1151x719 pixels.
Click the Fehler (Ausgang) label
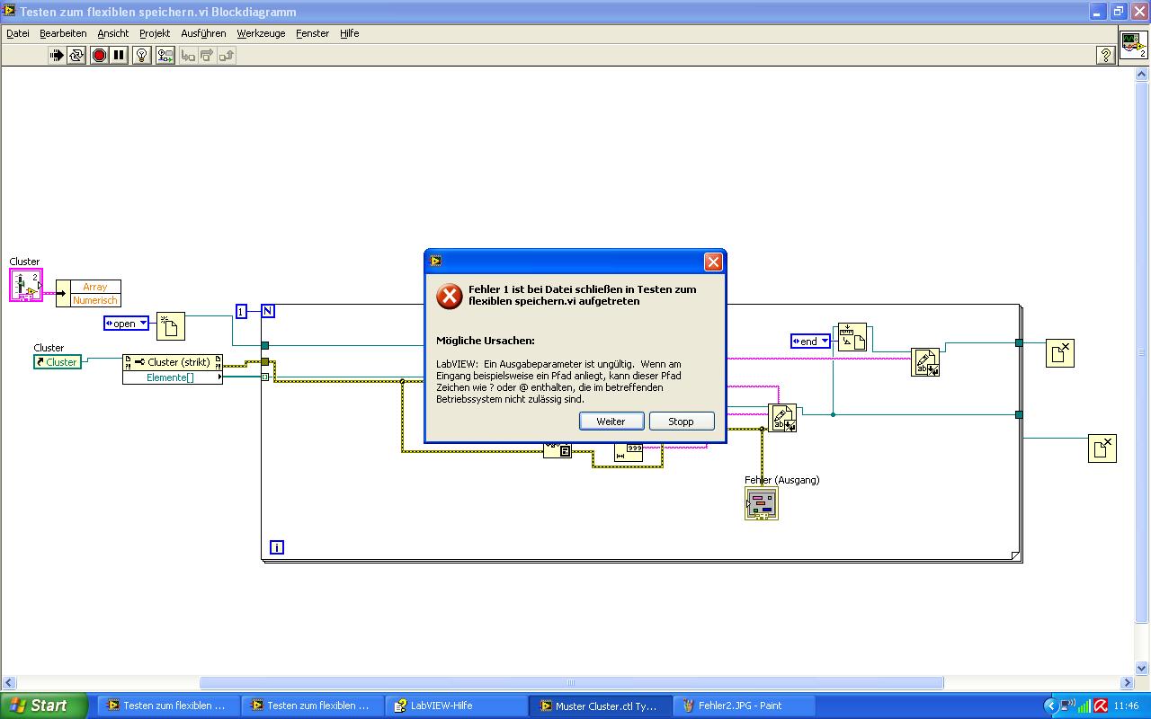[782, 480]
